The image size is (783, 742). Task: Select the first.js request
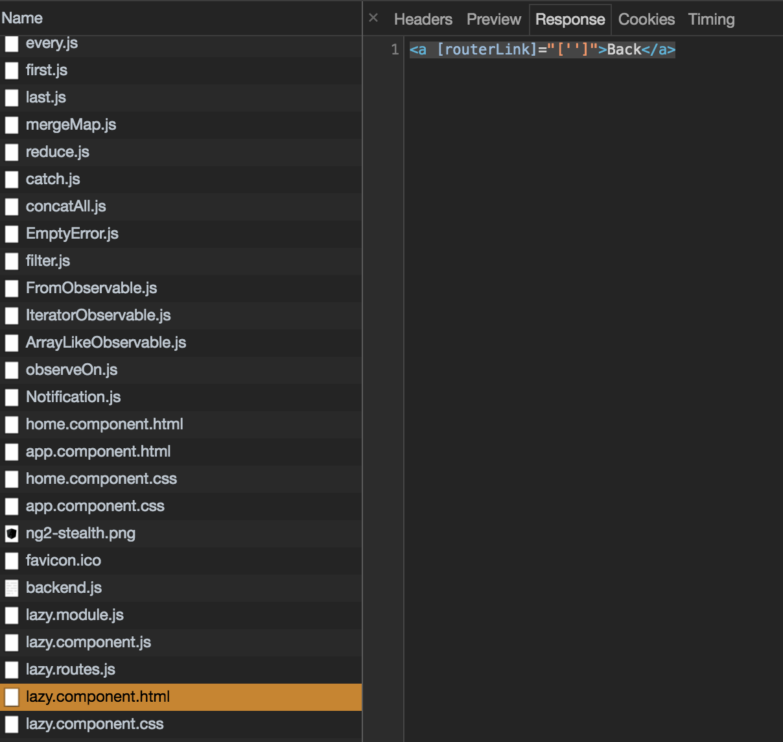point(181,70)
